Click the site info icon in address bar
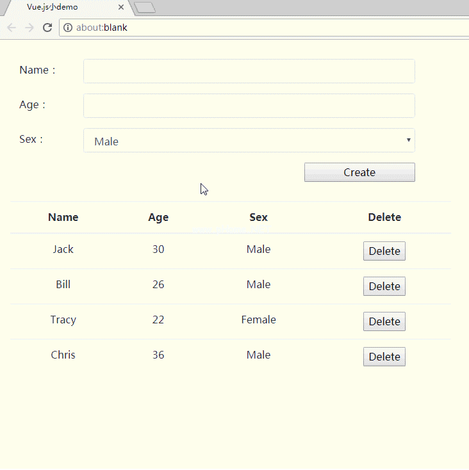This screenshot has width=469, height=470. click(68, 28)
